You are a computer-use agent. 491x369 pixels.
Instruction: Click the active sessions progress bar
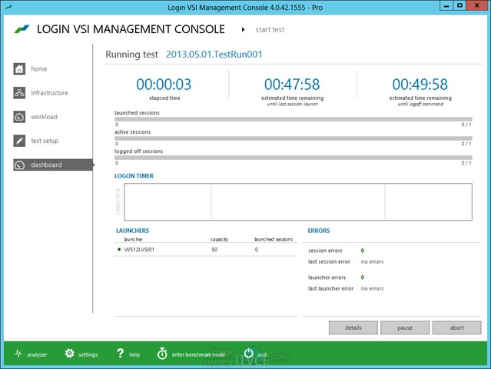(294, 138)
